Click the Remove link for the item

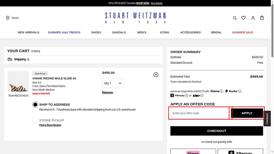pos(108,92)
